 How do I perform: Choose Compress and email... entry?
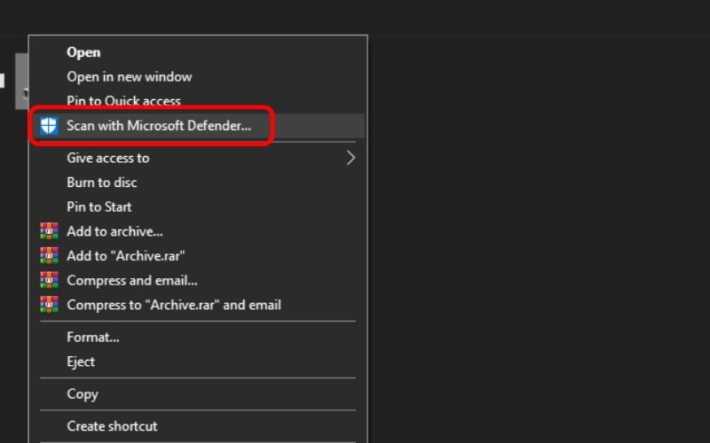point(198,280)
